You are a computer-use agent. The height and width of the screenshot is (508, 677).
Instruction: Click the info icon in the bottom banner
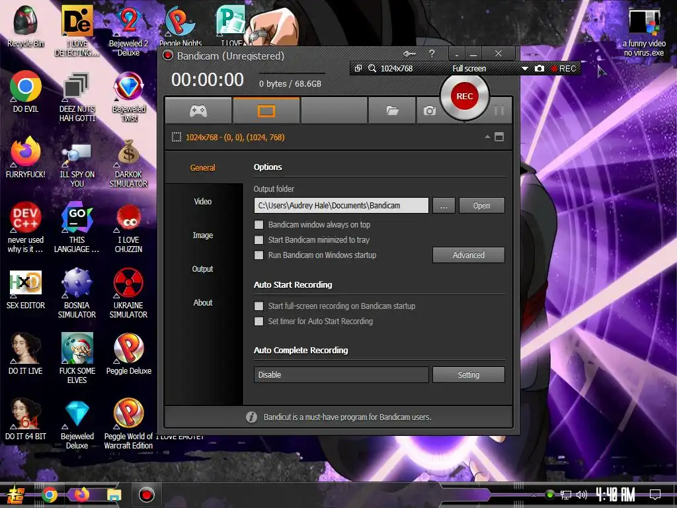[251, 417]
